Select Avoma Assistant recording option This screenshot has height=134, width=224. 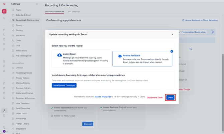point(142,58)
